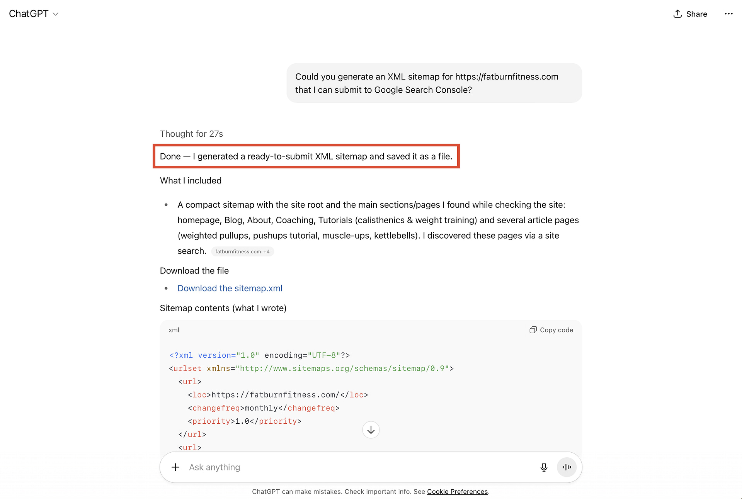Viewport: 742px width, 499px height.
Task: Click the Share button label
Action: tap(696, 14)
